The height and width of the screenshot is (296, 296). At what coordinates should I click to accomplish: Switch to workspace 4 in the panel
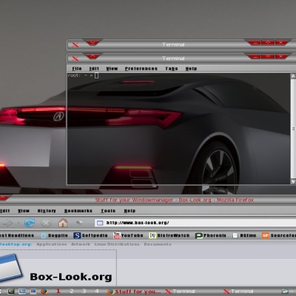click(x=97, y=292)
